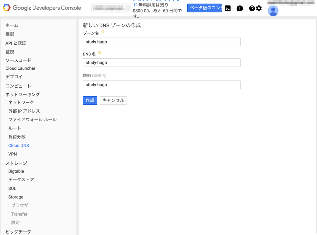Image resolution: width=317 pixels, height=235 pixels.
Task: Select 負荷分散 in the sidebar
Action: (x=17, y=137)
